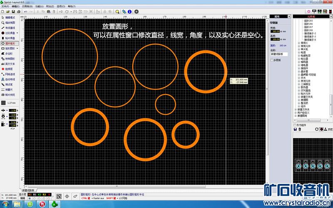
Task: Enable the 多层板 multilayer checkbox
Action: click(x=272, y=60)
